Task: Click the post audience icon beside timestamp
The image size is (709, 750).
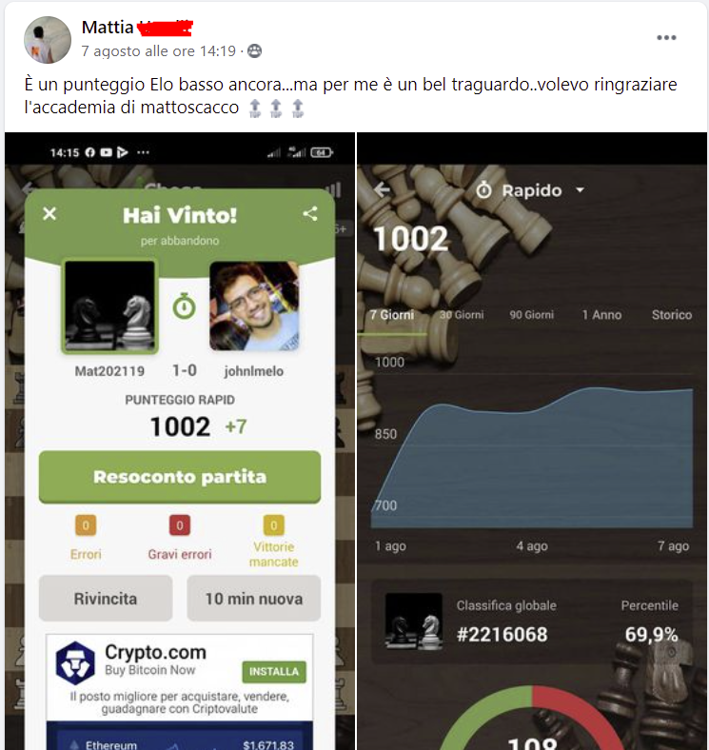Action: click(254, 51)
